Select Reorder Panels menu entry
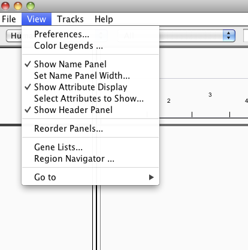The image size is (248, 250). [x=90, y=129]
